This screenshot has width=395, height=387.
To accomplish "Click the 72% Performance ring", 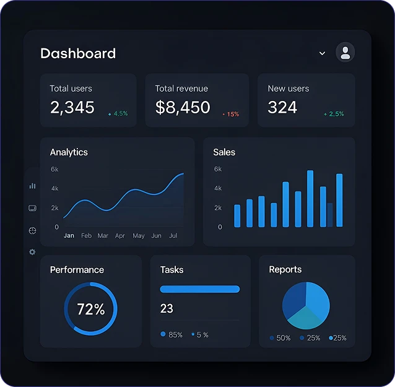I will pyautogui.click(x=90, y=309).
